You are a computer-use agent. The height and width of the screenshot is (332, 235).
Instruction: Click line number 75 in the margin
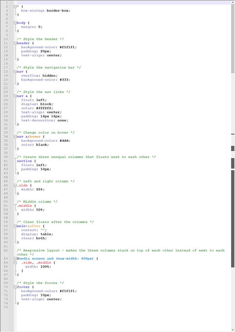pyautogui.click(x=6, y=307)
